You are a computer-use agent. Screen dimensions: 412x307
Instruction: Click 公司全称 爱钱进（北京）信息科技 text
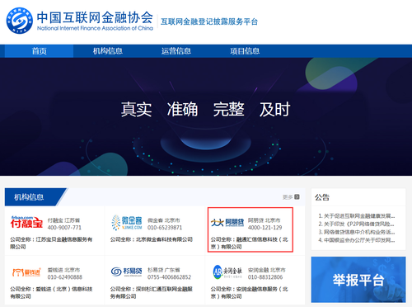pos(51,292)
